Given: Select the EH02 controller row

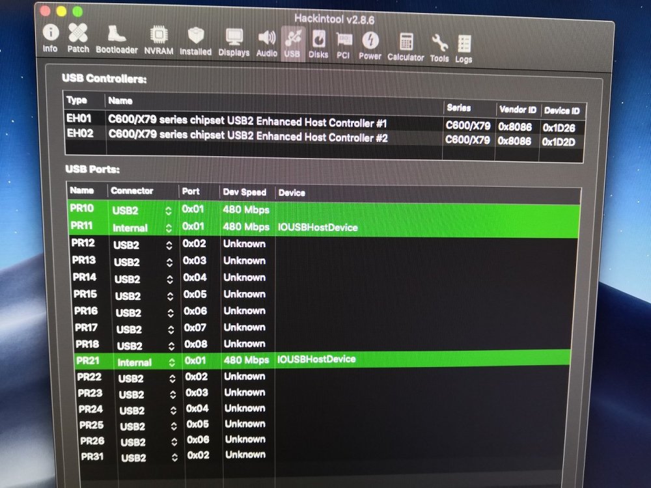Looking at the screenshot, I should coord(325,137).
